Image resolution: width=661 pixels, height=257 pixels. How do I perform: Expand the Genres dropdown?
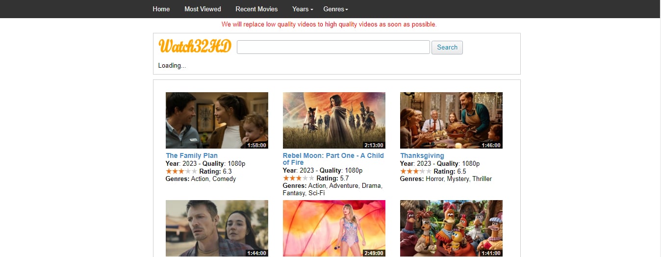[x=335, y=9]
